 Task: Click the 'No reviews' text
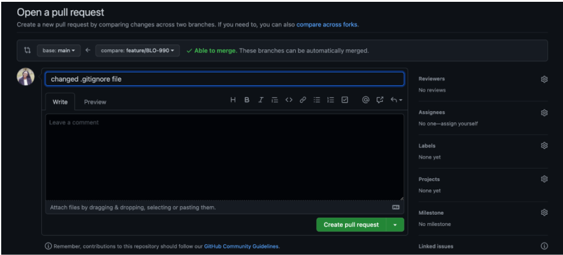pyautogui.click(x=432, y=91)
